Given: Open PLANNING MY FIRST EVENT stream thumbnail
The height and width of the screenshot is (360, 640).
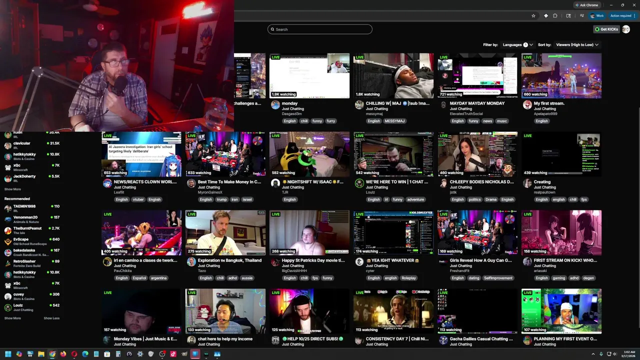Looking at the screenshot, I should 561,311.
